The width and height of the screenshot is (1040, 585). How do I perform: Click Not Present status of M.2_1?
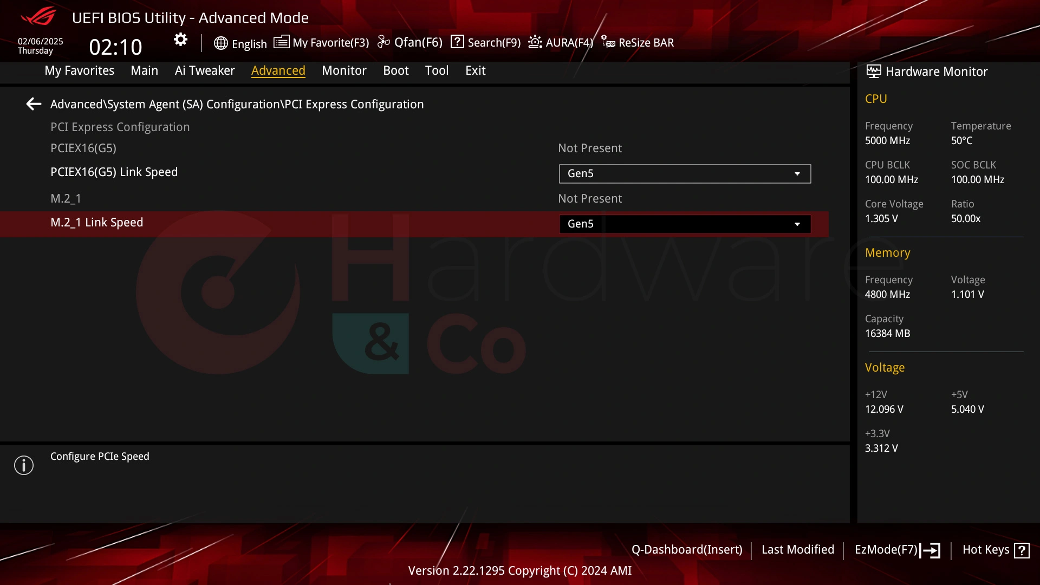point(590,199)
